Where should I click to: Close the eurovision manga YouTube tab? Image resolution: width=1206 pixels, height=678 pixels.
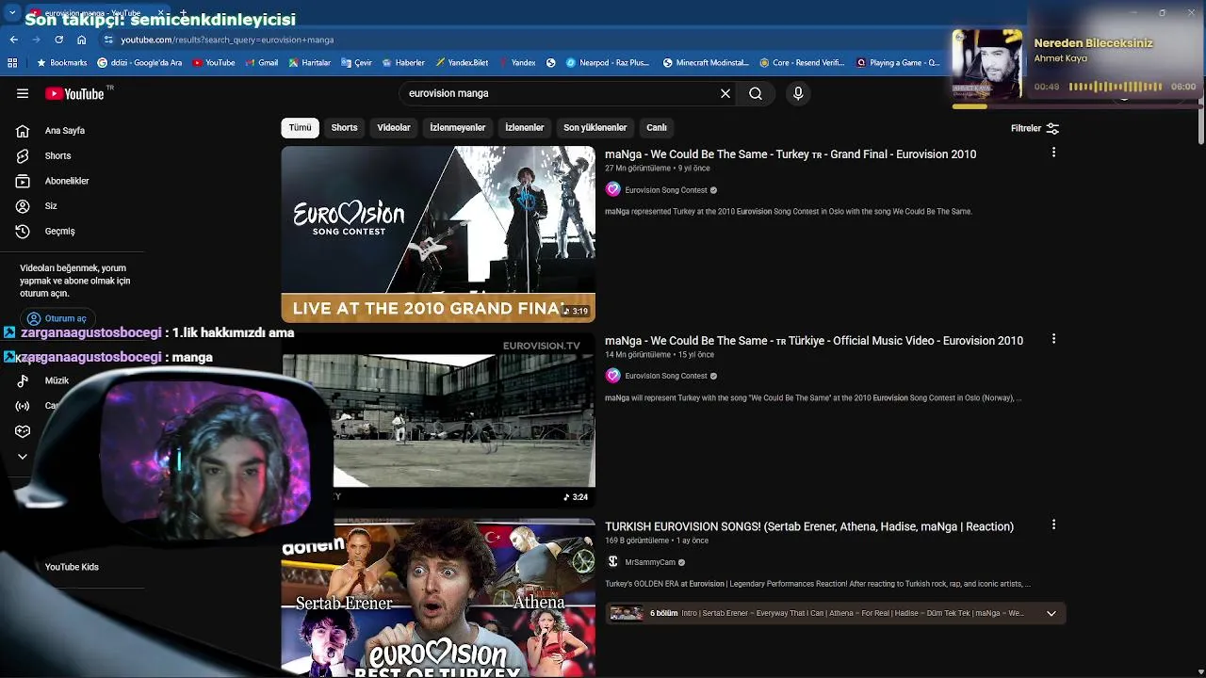(160, 12)
